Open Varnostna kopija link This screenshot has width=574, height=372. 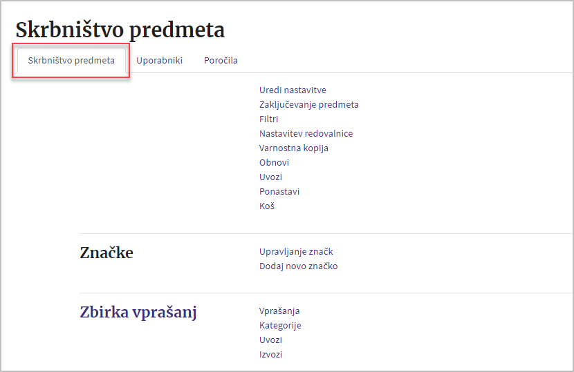click(294, 148)
